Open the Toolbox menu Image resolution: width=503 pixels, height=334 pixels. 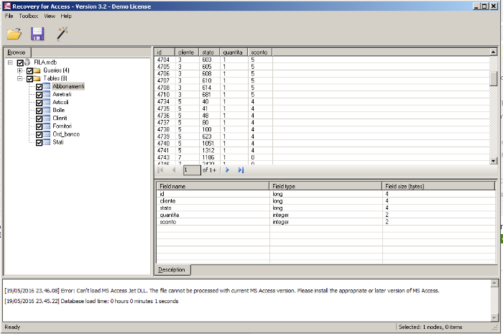click(29, 16)
